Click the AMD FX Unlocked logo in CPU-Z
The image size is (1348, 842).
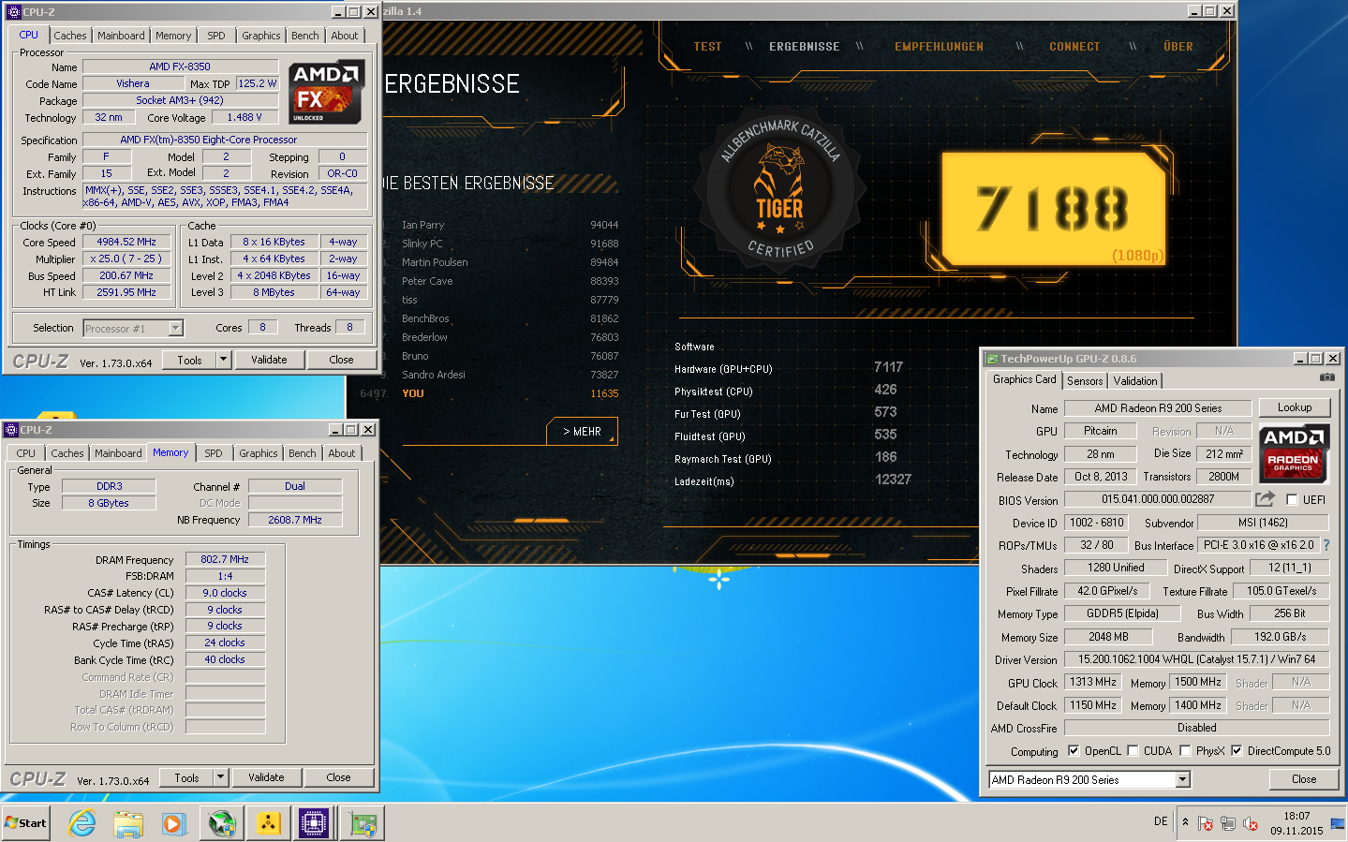tap(326, 93)
